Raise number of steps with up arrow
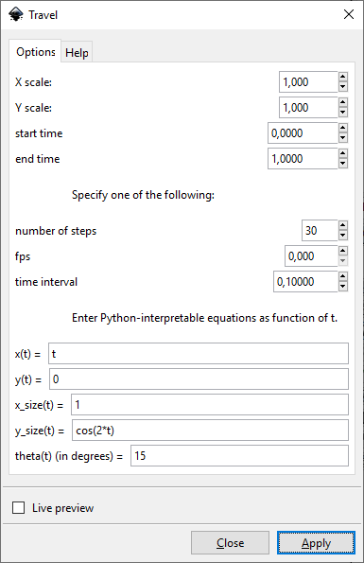364x563 pixels. [x=343, y=225]
